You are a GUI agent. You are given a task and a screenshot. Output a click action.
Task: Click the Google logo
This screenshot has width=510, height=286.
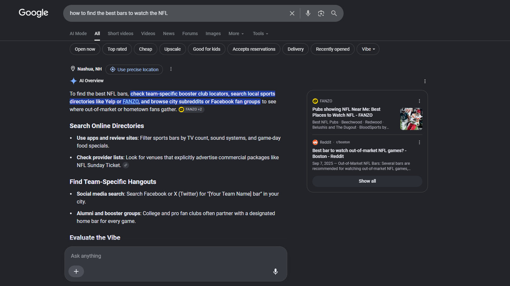click(x=34, y=13)
